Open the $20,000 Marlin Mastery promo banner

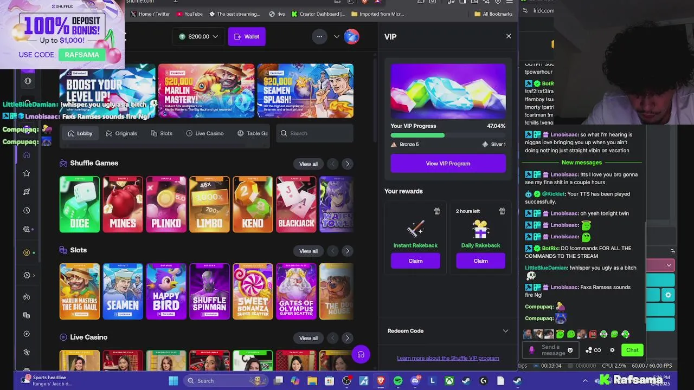pos(206,91)
